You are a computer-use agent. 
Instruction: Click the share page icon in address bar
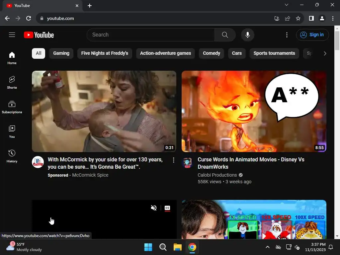(288, 19)
